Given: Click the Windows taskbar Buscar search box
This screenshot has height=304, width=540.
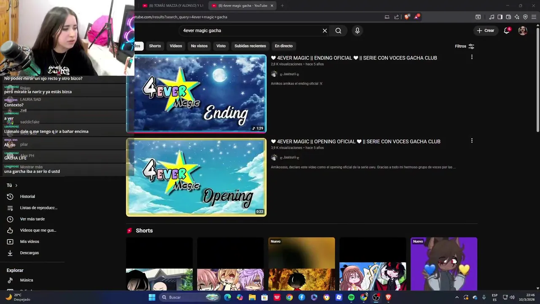Looking at the screenshot, I should 189,297.
